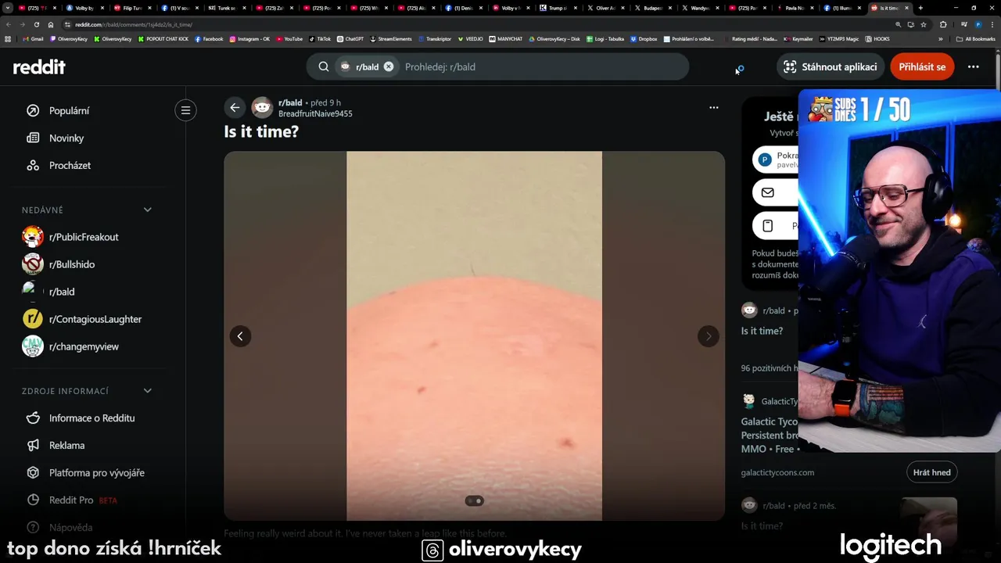Open related post Is it time? in right panel
Image resolution: width=1001 pixels, height=563 pixels.
(762, 331)
